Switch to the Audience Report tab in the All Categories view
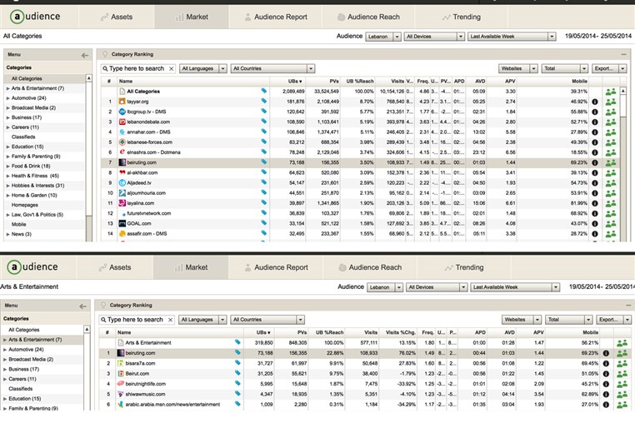This screenshot has height=423, width=635. pyautogui.click(x=276, y=17)
